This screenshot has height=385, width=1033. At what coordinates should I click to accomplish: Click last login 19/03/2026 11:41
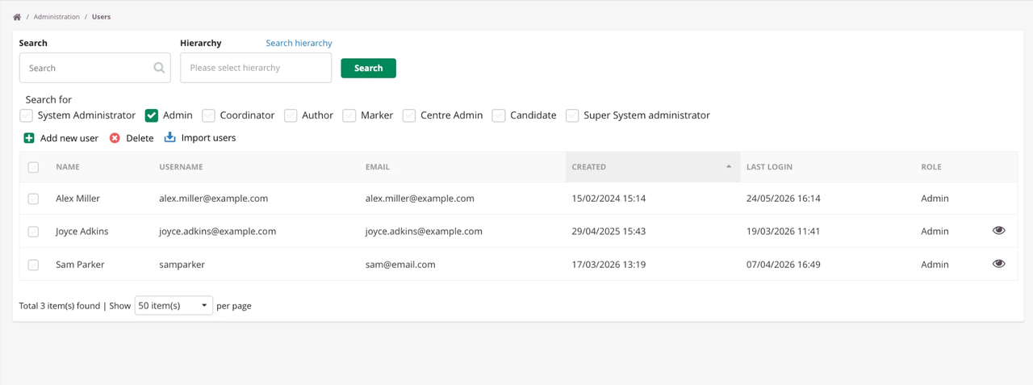point(783,232)
